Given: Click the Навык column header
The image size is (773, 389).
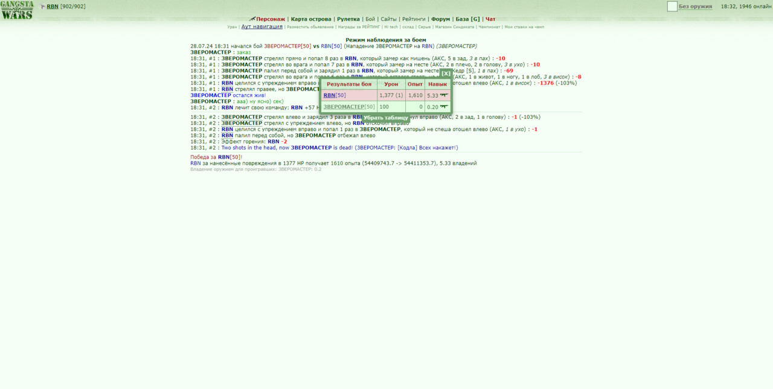Looking at the screenshot, I should point(438,84).
